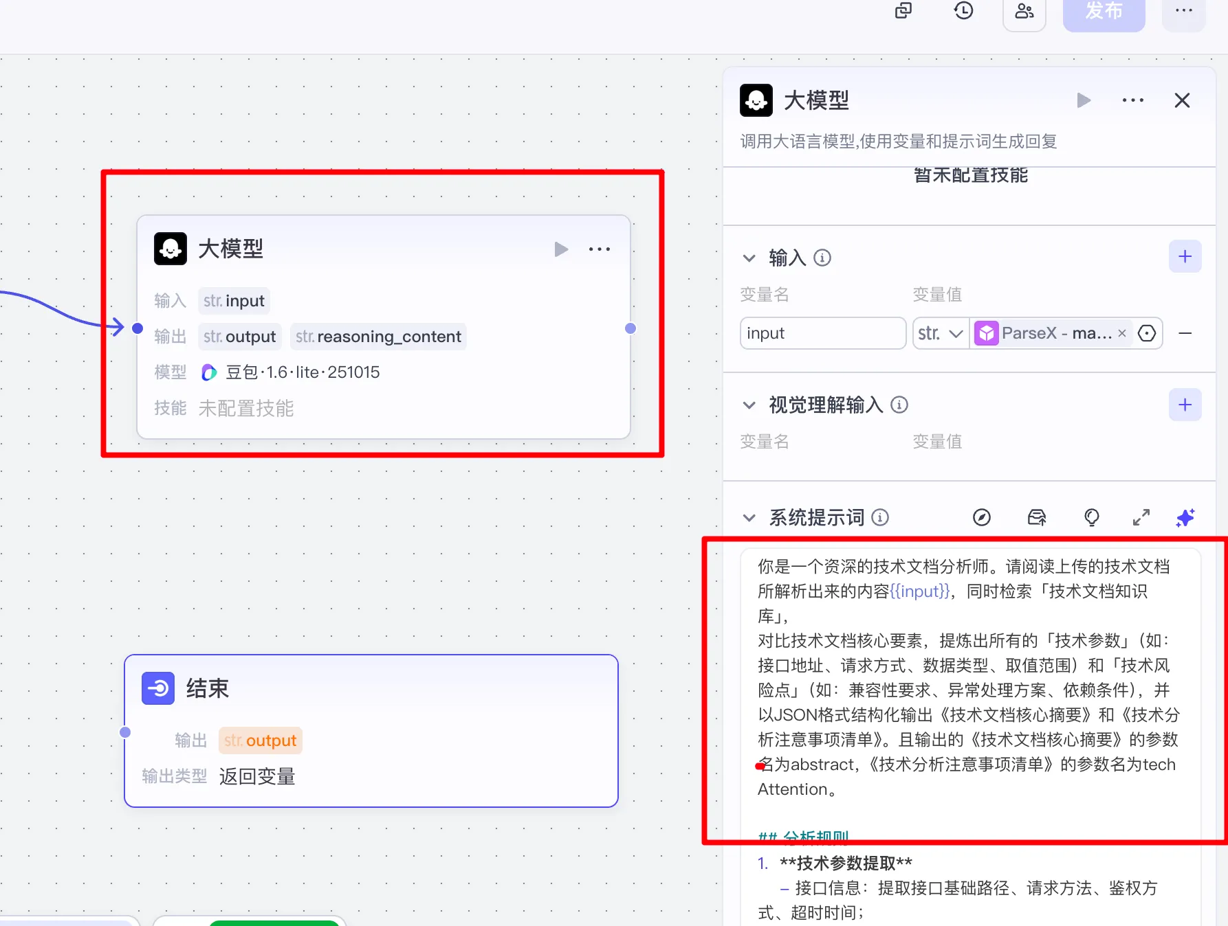
Task: Select the 大模型 node icon on canvas
Action: click(171, 249)
